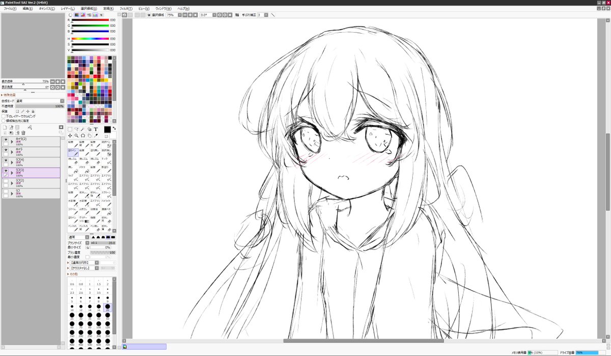Toggle the RGB slider panel
Image resolution: width=611 pixels, height=356 pixels.
(x=76, y=15)
